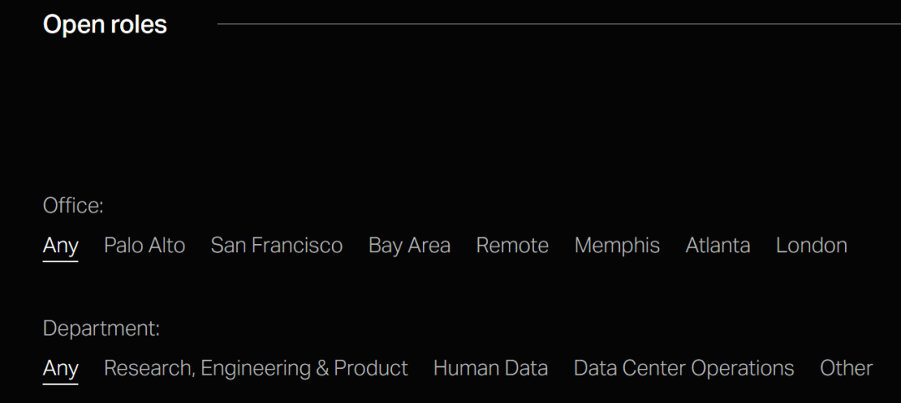901x403 pixels.
Task: Click the Open roles heading
Action: 104,25
